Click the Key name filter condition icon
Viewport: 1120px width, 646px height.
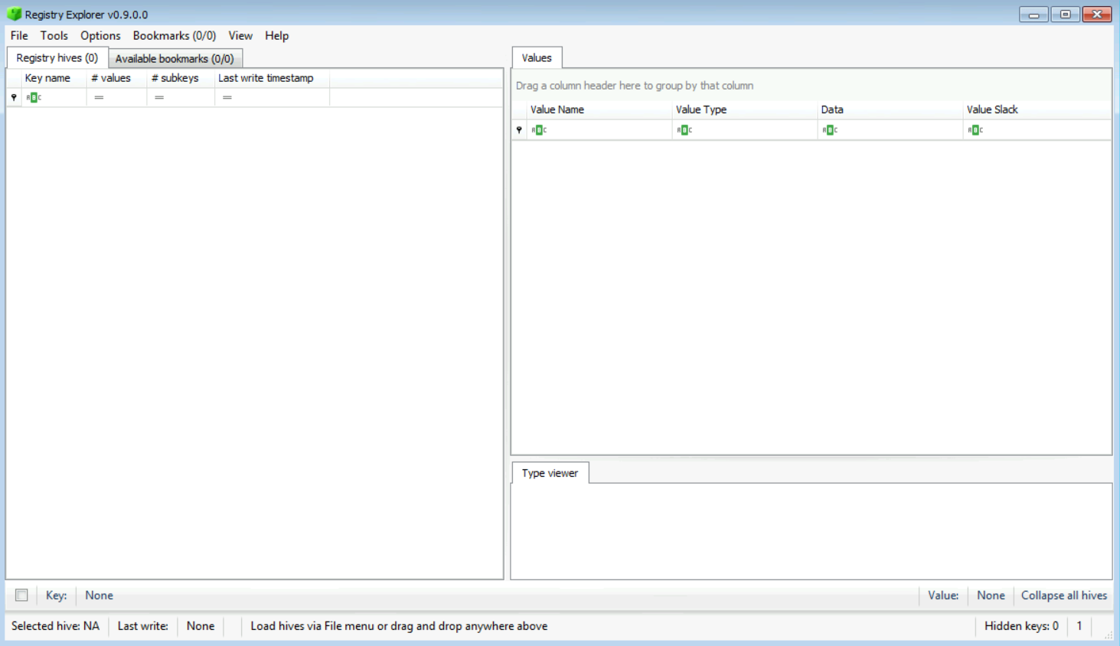click(x=34, y=97)
